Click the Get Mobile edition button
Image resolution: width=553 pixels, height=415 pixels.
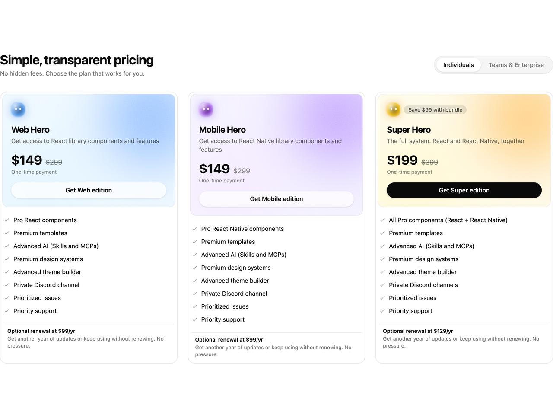point(276,199)
